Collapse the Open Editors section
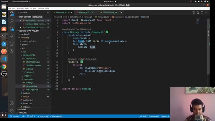Viewport: 215px width, 121px height. (25, 17)
